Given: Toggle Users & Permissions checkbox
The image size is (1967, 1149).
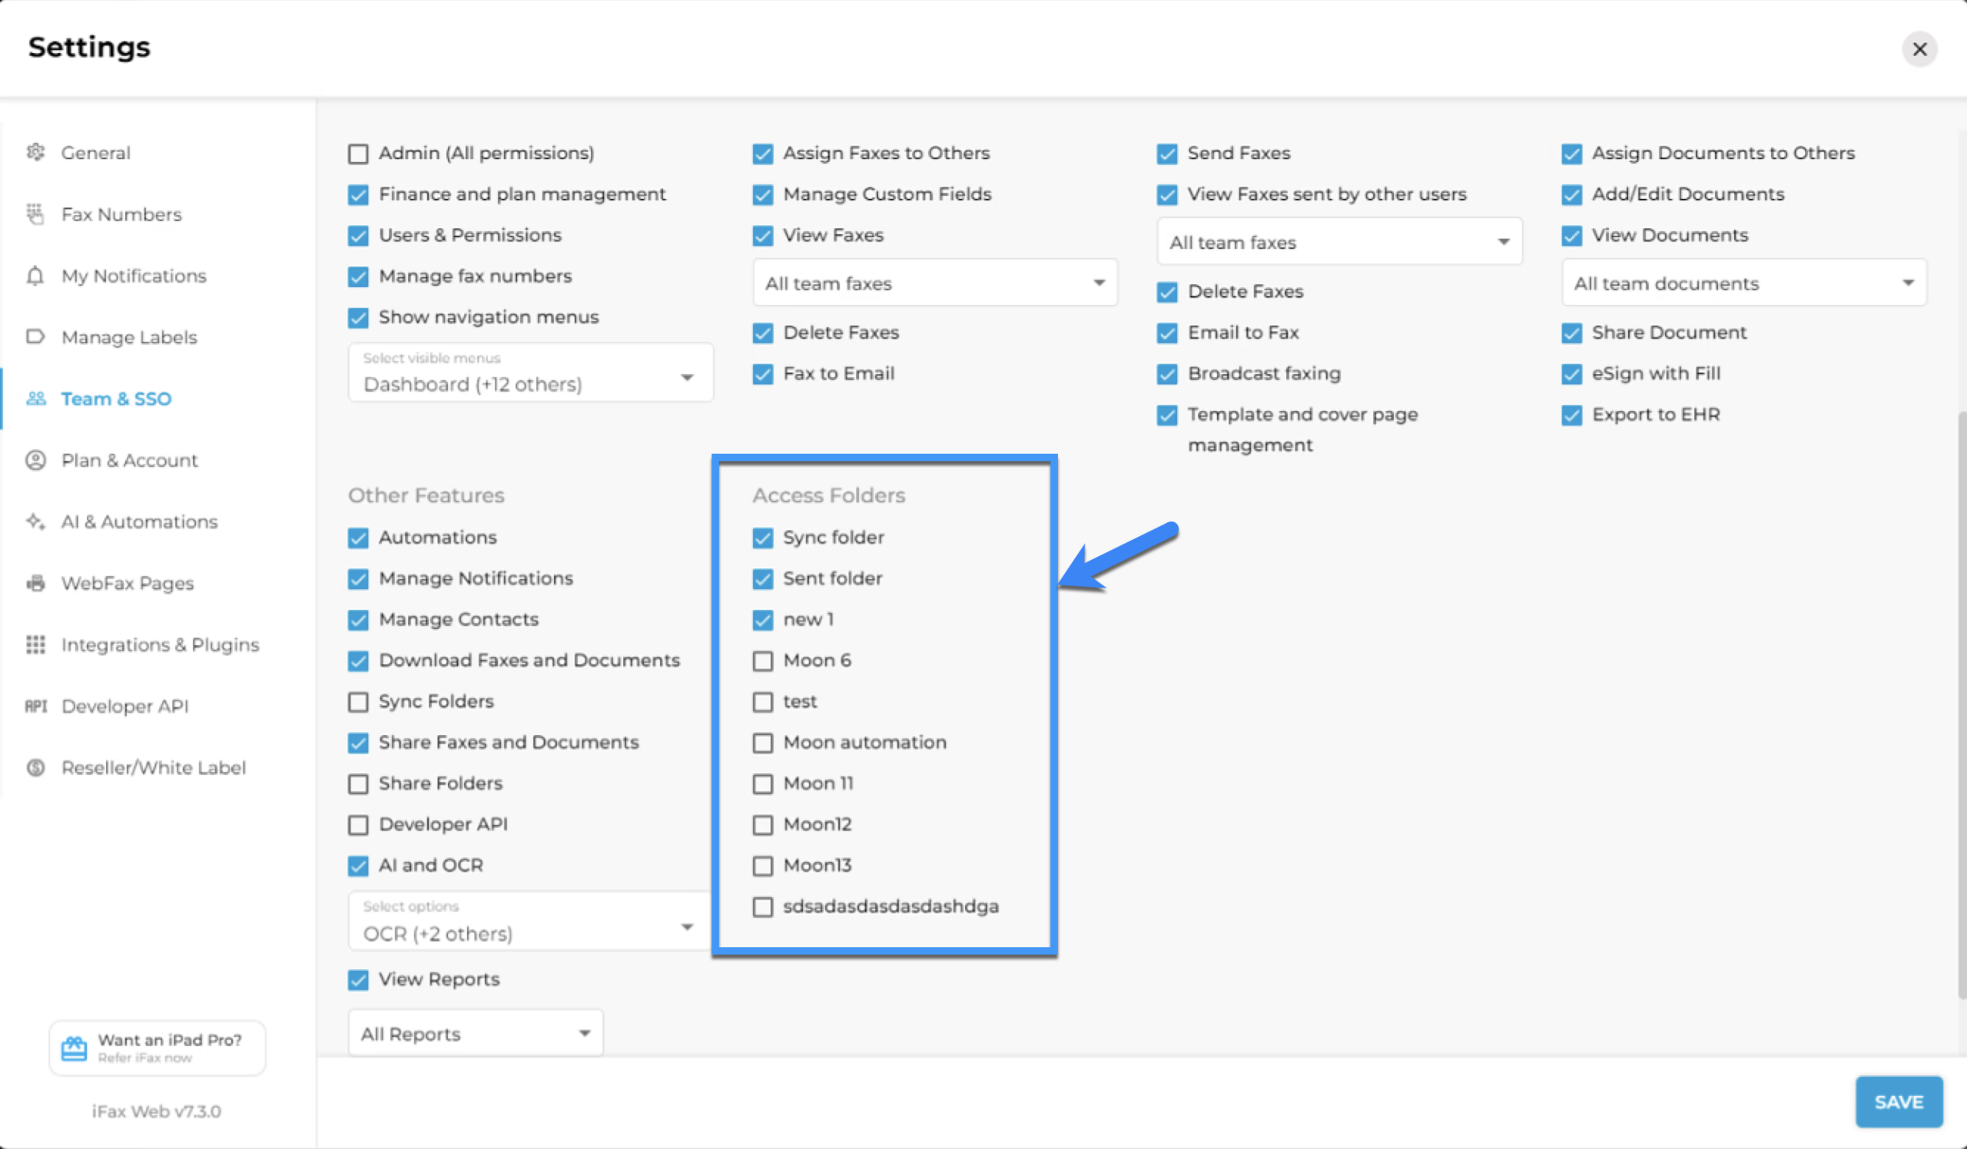Looking at the screenshot, I should (358, 236).
